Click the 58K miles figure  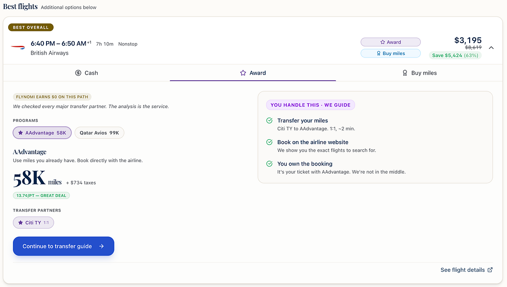37,178
